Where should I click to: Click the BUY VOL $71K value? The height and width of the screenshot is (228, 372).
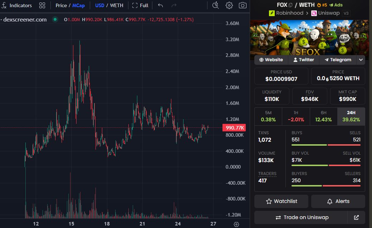tap(297, 160)
